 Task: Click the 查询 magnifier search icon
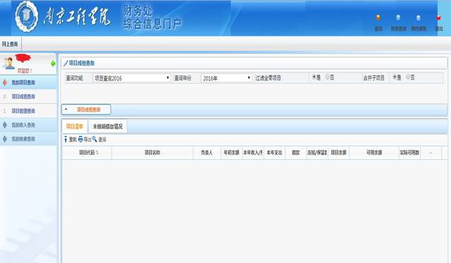click(95, 139)
